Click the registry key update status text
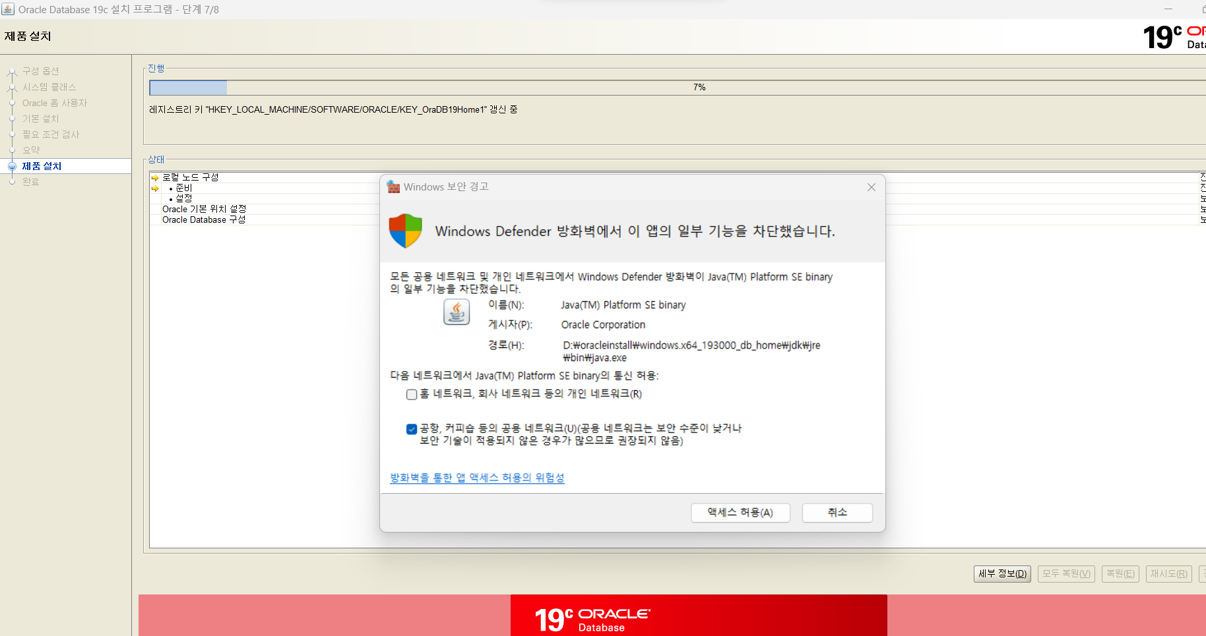 (333, 109)
